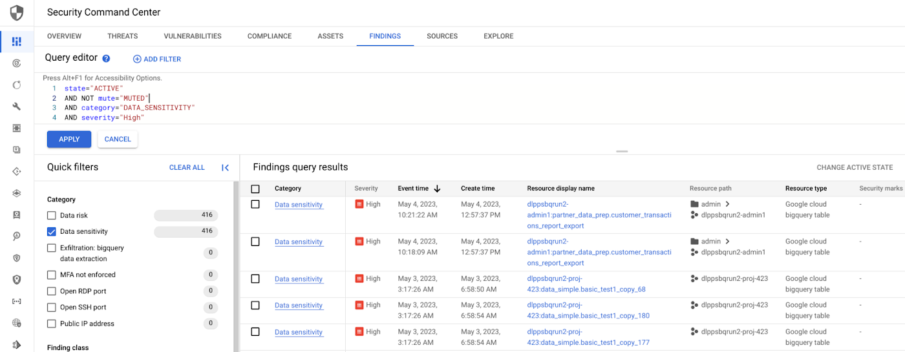Collapse the Quick filters panel with arrow icon
Viewport: 905px width, 352px height.
[225, 168]
